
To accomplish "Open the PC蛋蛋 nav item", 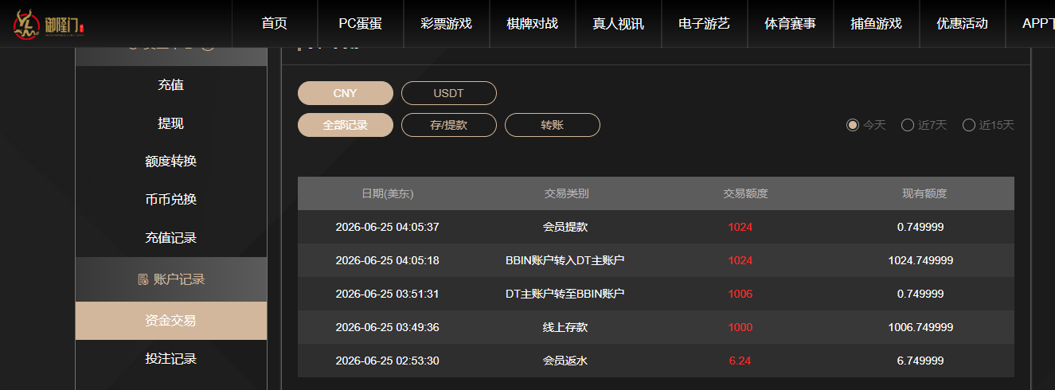I will click(360, 23).
